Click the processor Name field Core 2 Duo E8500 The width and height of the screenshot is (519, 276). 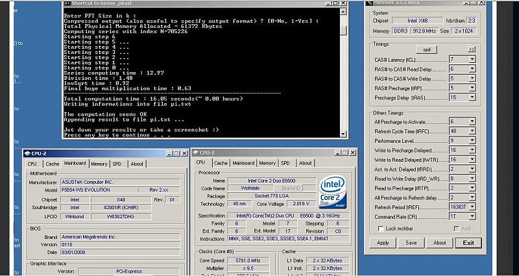point(271,181)
